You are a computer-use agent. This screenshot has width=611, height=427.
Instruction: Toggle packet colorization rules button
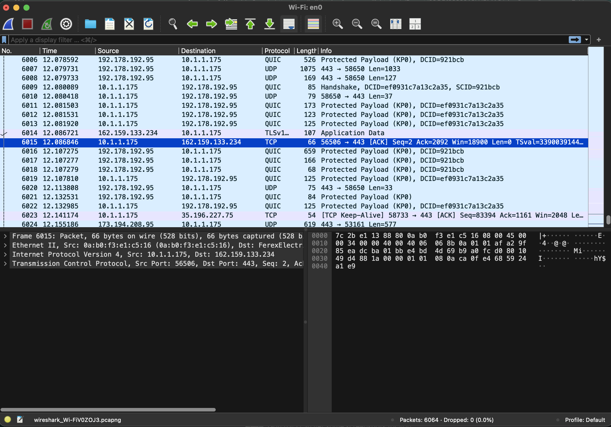coord(313,24)
